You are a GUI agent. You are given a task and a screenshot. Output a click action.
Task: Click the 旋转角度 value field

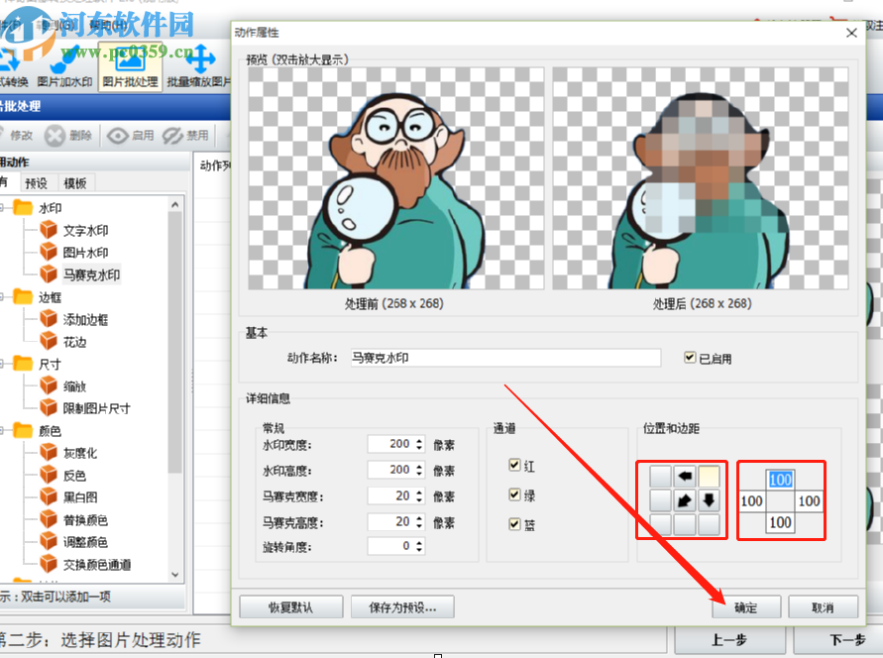(390, 546)
